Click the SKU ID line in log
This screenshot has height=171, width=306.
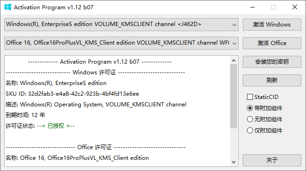[72, 94]
